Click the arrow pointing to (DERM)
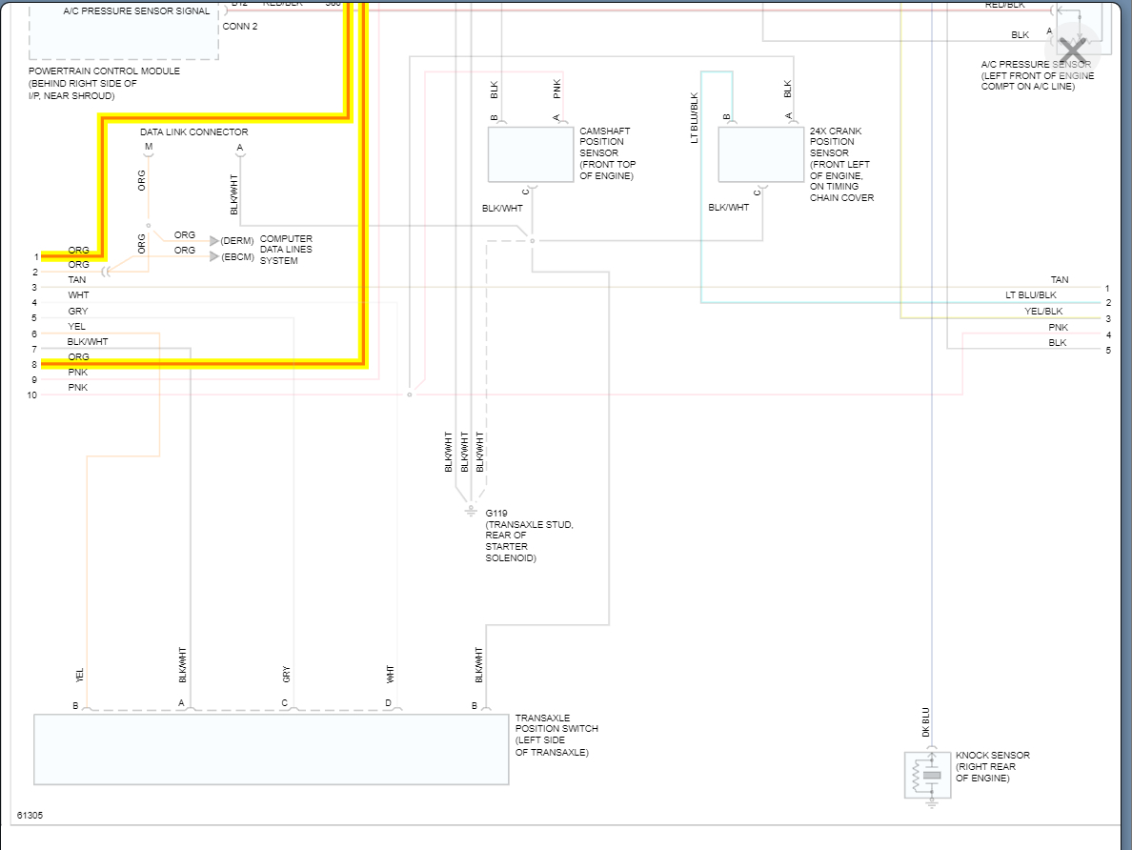 [213, 240]
